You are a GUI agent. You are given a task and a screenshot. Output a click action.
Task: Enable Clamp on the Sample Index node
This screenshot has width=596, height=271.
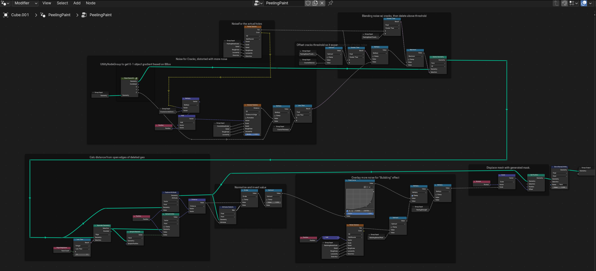pyautogui.click(x=164, y=227)
